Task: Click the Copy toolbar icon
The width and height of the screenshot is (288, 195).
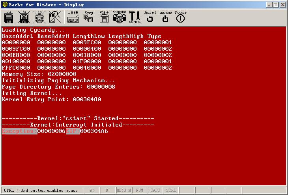Action: tap(88, 17)
